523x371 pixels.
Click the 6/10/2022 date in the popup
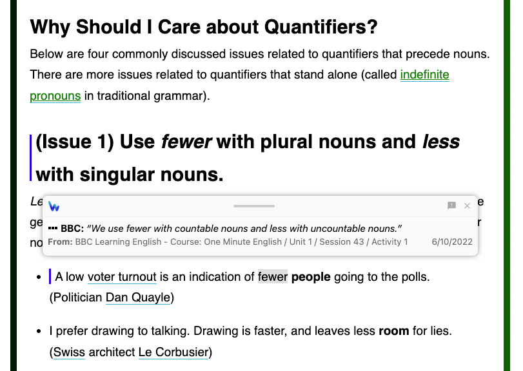pos(452,242)
